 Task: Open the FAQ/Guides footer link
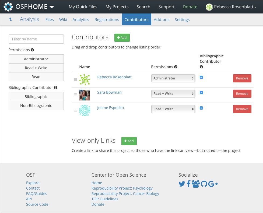pos(37,194)
